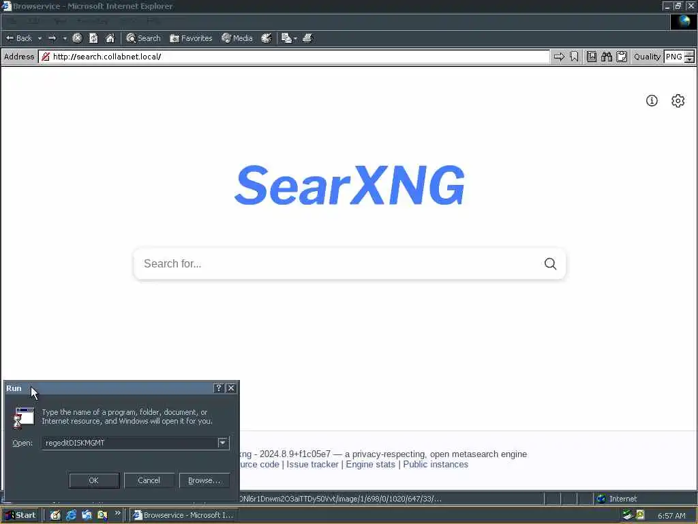The width and height of the screenshot is (698, 524).
Task: Stop page loading with the Stop icon
Action: click(77, 38)
